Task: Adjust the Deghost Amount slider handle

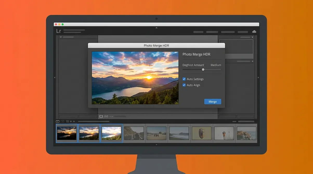Action: (x=203, y=69)
